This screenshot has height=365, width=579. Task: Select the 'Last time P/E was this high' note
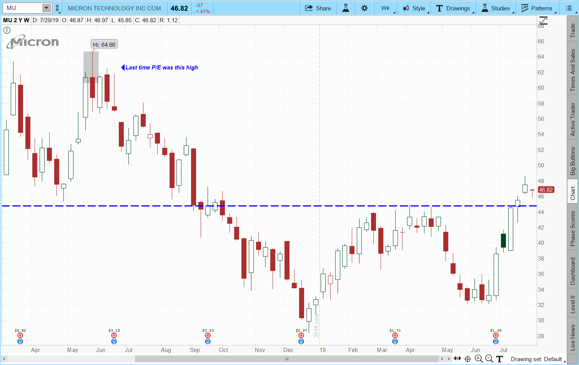(161, 68)
